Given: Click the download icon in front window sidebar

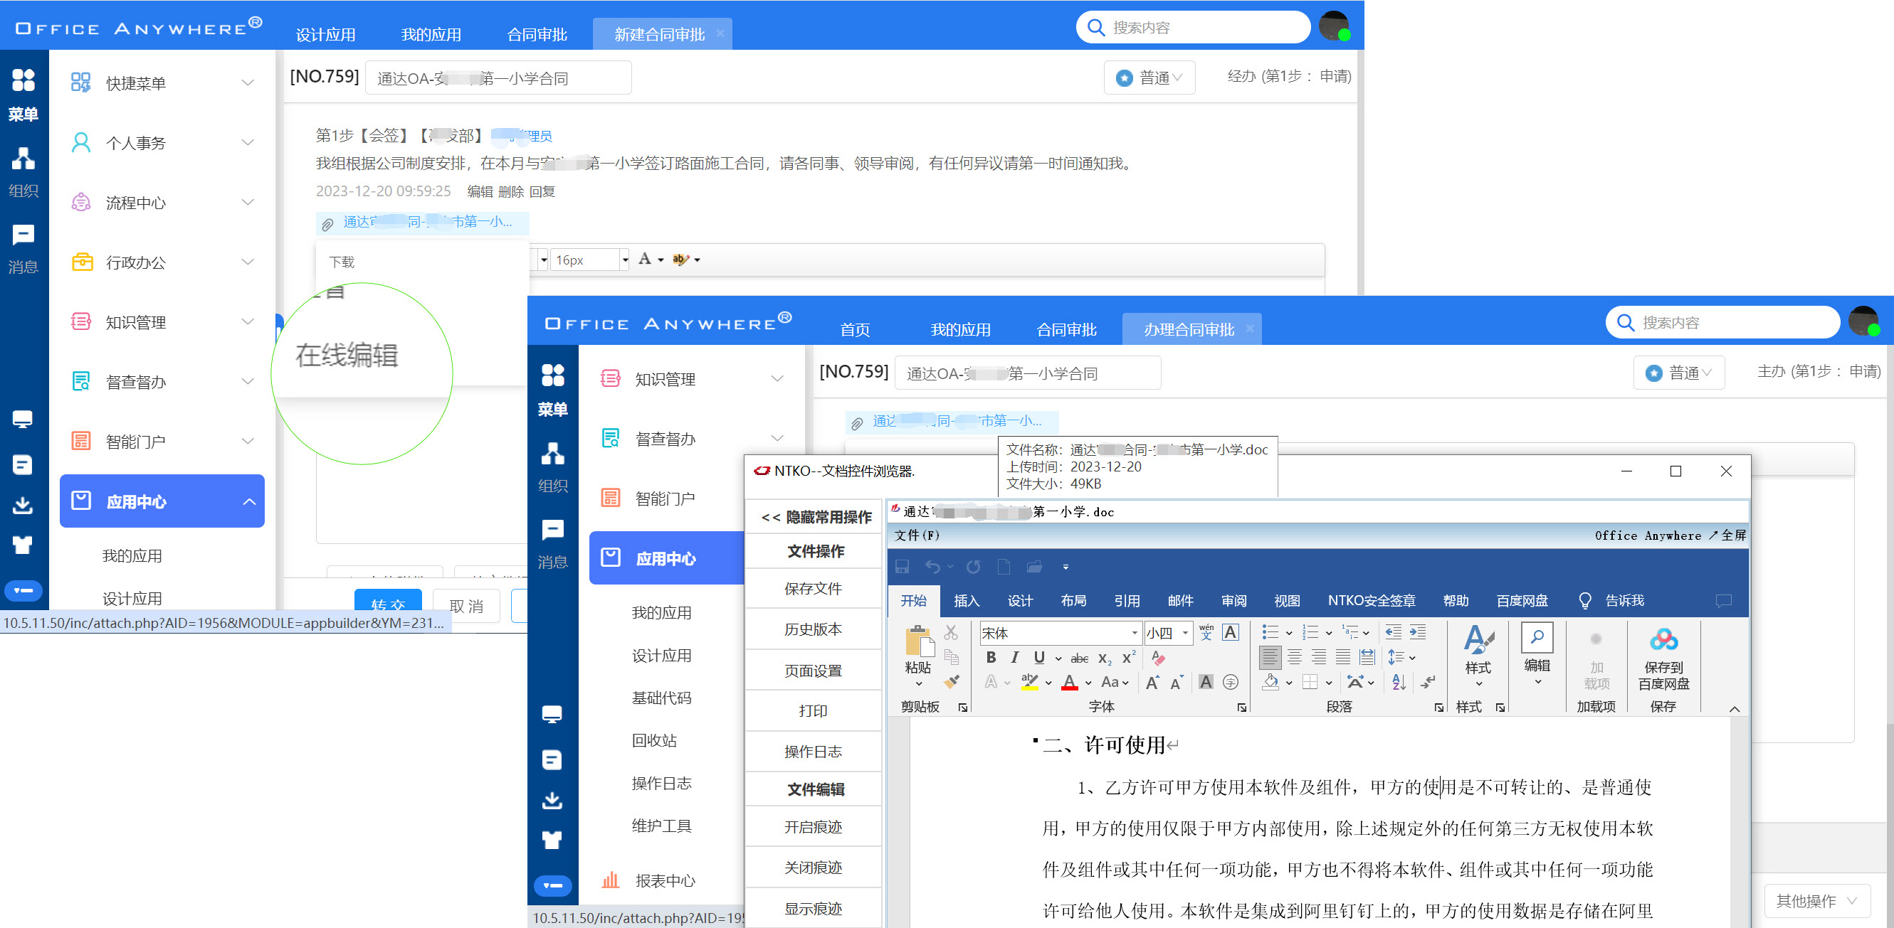Looking at the screenshot, I should (552, 800).
